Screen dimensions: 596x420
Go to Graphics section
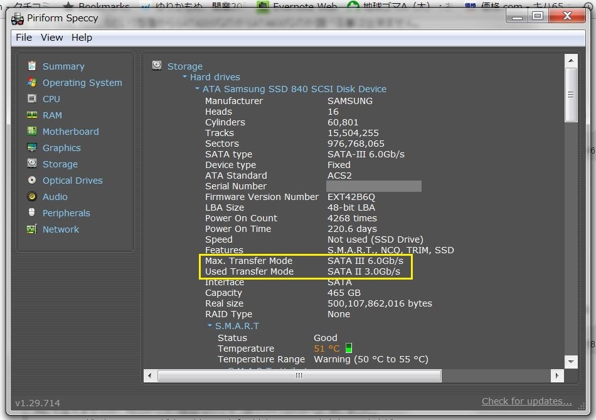pos(61,148)
